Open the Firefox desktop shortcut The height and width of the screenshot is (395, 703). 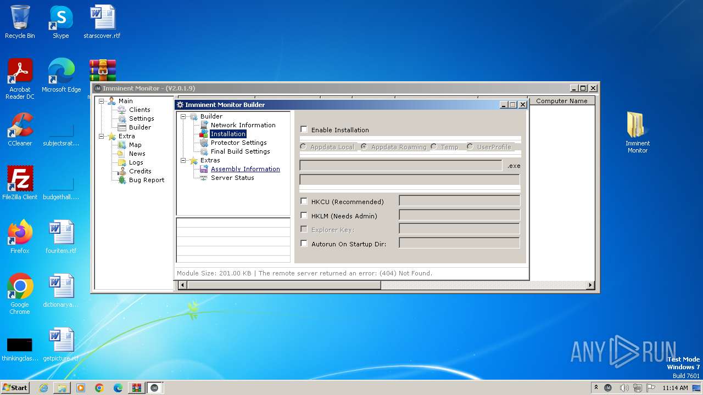click(x=20, y=236)
